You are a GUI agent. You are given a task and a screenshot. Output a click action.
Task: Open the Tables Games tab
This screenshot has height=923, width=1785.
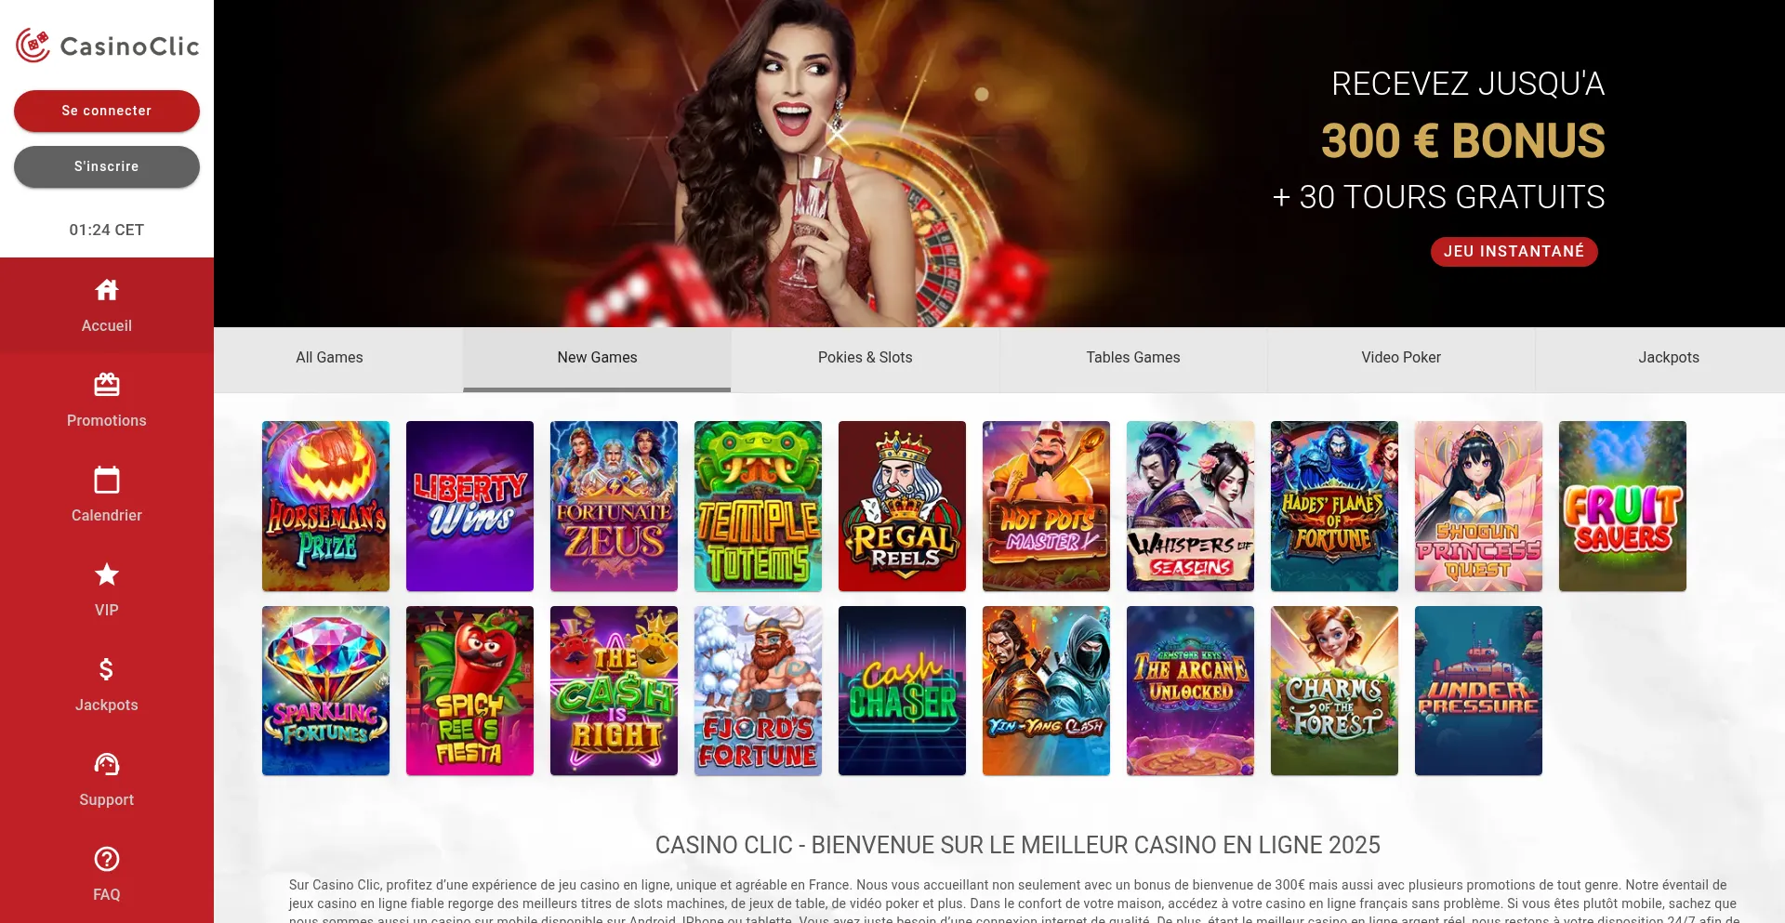click(x=1133, y=358)
